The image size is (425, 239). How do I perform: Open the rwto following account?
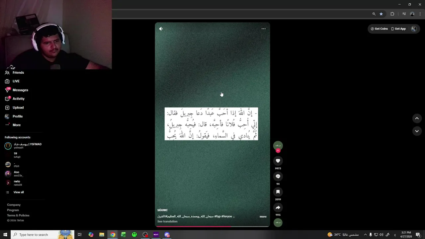[14, 183]
